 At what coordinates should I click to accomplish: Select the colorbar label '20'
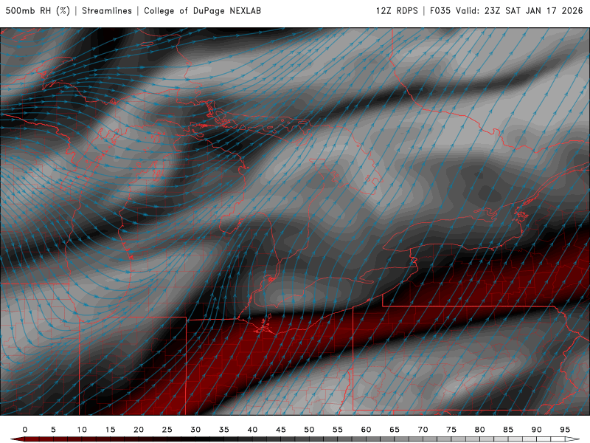tap(139, 430)
